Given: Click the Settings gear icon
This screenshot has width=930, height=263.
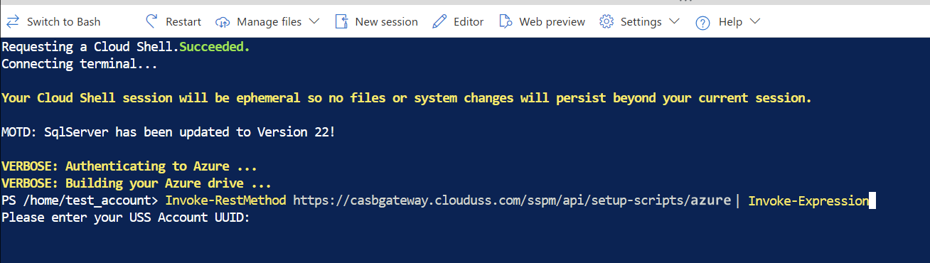Looking at the screenshot, I should 606,21.
